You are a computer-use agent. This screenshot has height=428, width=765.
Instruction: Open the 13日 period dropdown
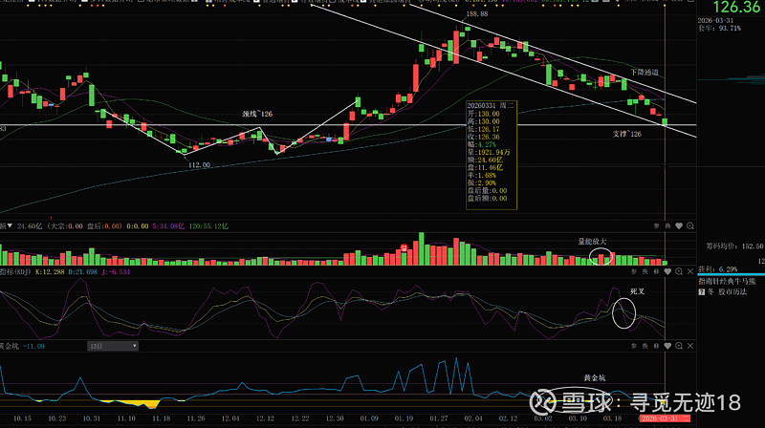coord(113,346)
